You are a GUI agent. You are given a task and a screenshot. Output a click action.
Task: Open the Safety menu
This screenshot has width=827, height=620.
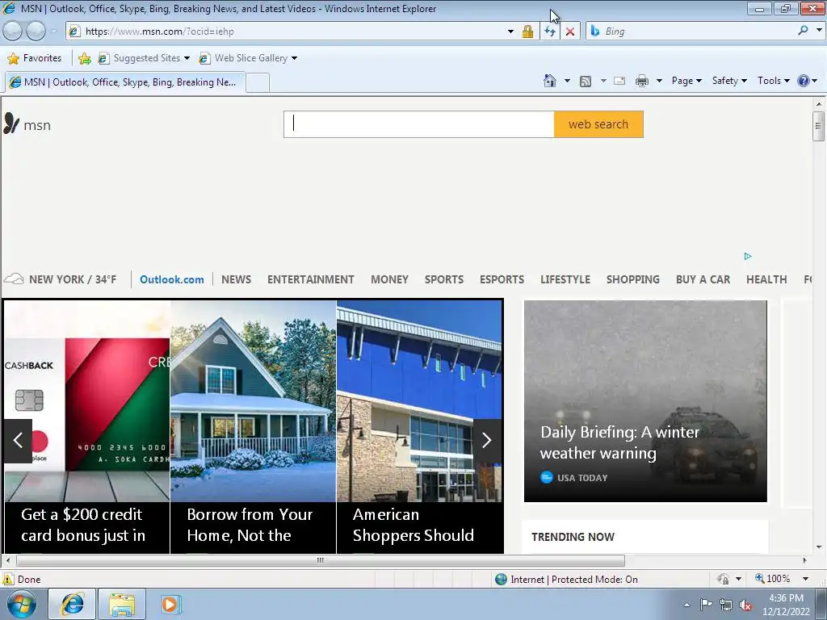point(729,81)
